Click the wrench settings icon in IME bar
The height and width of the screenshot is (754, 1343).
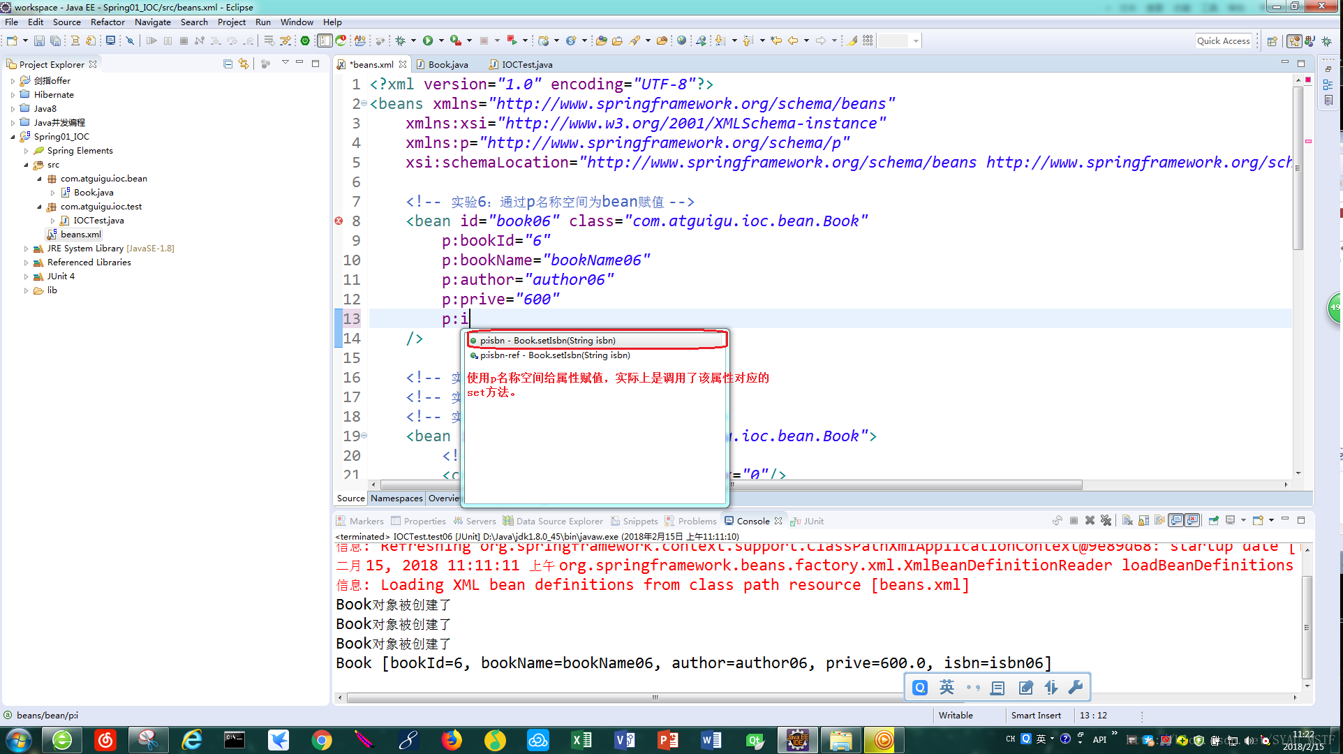tap(1075, 688)
